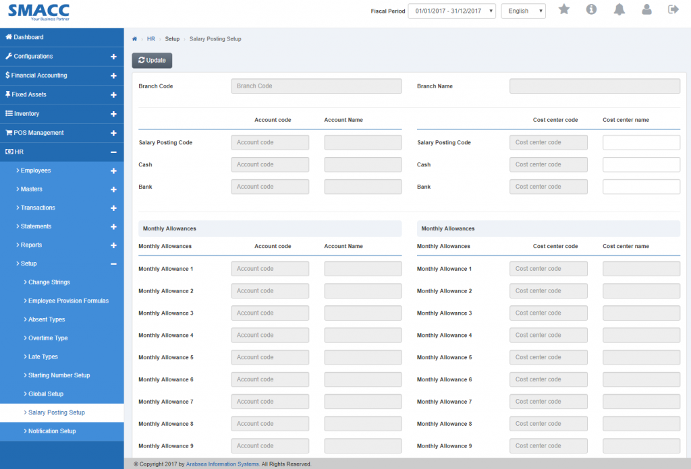Click the Dashboard icon in the sidebar
691x469 pixels.
(x=9, y=37)
